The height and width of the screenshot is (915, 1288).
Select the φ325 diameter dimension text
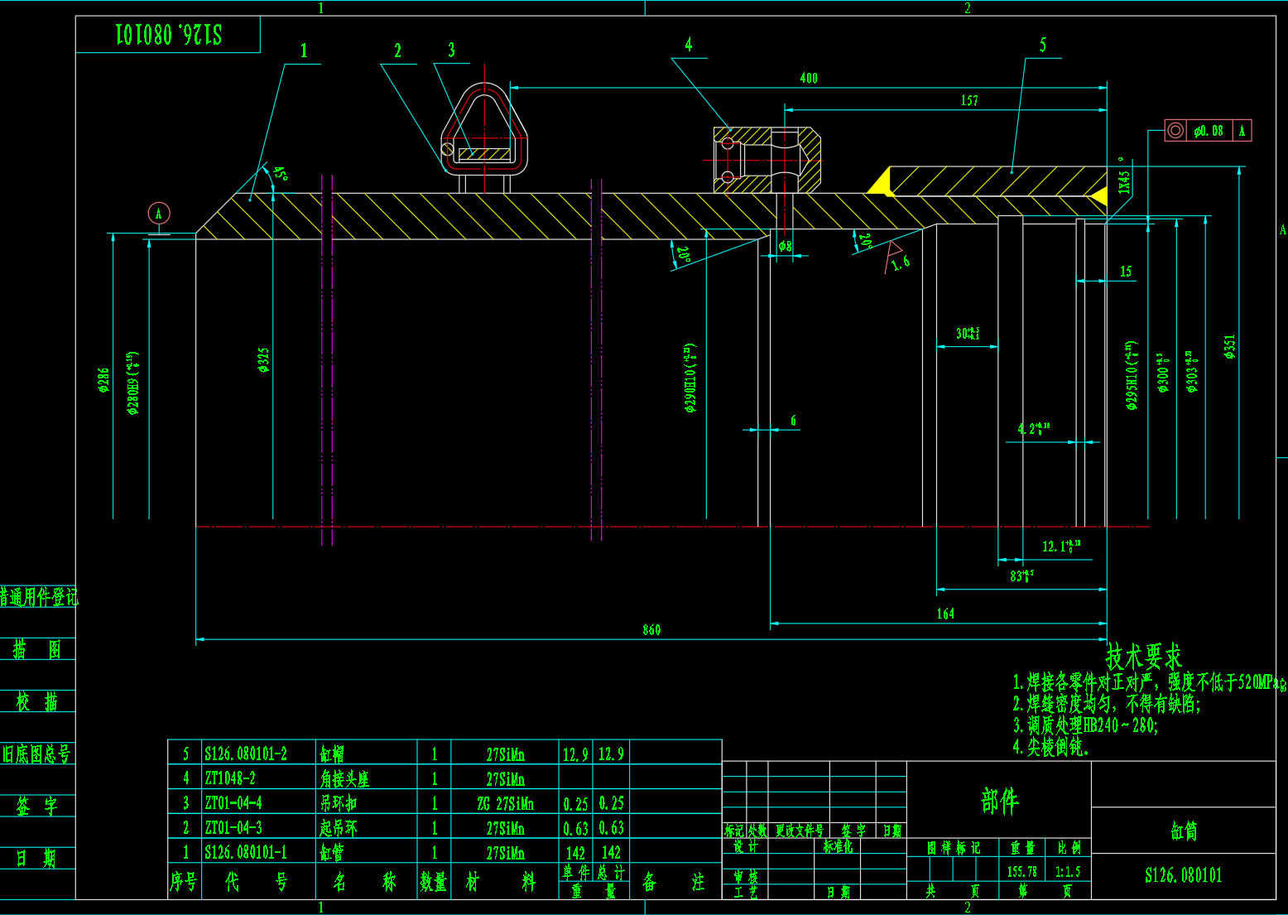point(263,360)
